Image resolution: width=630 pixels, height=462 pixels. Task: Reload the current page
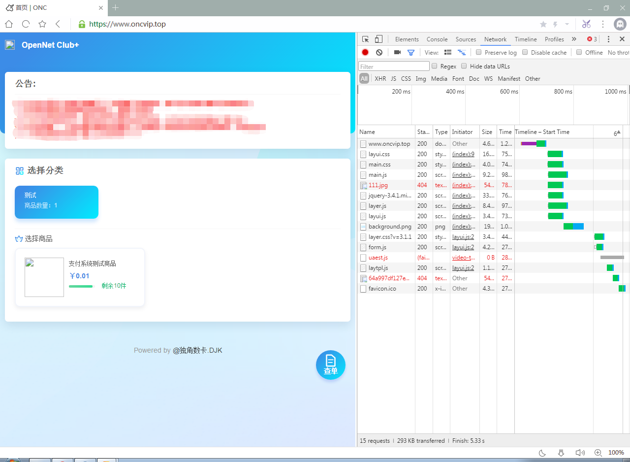[x=26, y=24]
